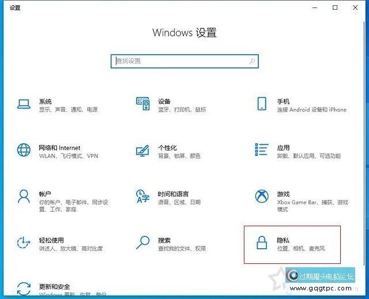Screen dimensions: 369x299
Task: Select the 应用 heading text
Action: 283,148
